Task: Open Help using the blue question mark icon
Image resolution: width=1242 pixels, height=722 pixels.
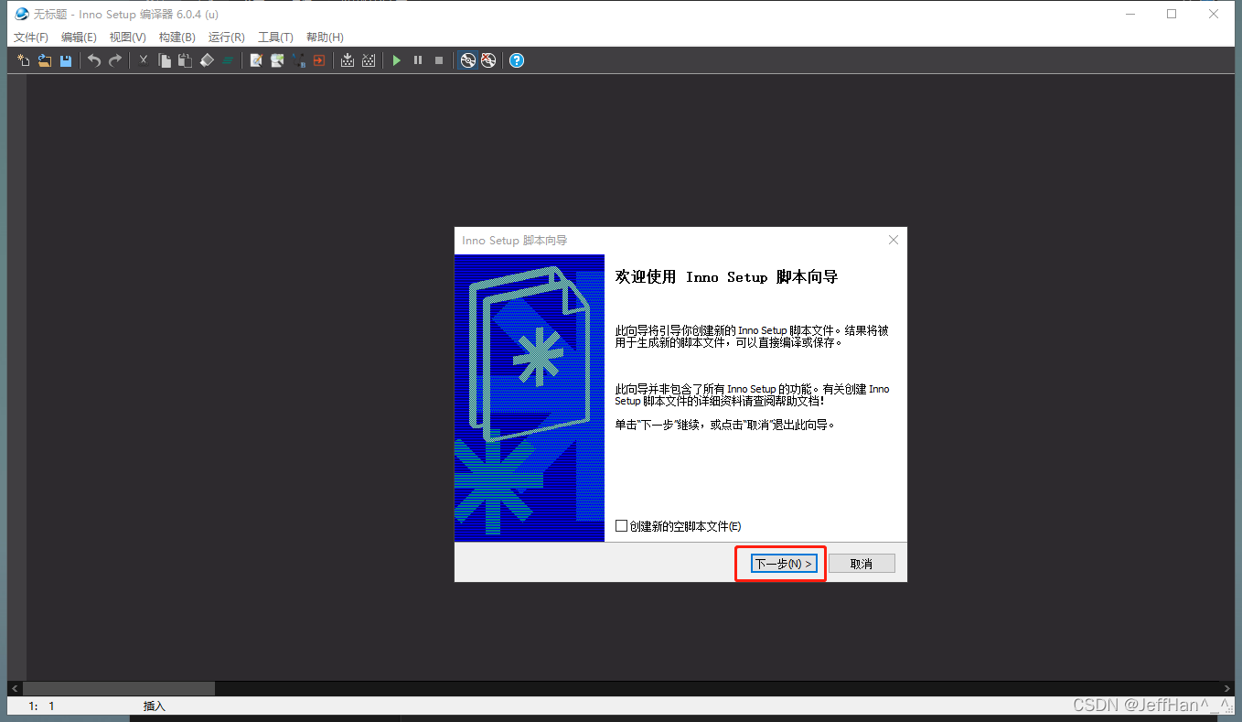Action: tap(516, 60)
